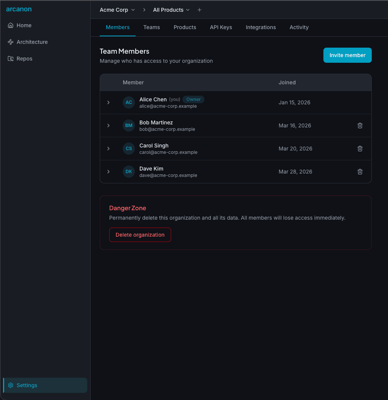Viewport: 388px width, 400px height.
Task: Click Bob Martinez's avatar
Action: pyautogui.click(x=128, y=125)
